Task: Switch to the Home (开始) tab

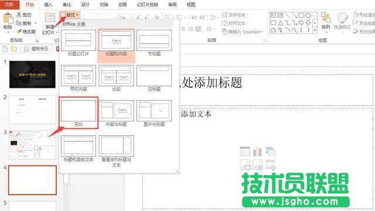Action: (30, 5)
